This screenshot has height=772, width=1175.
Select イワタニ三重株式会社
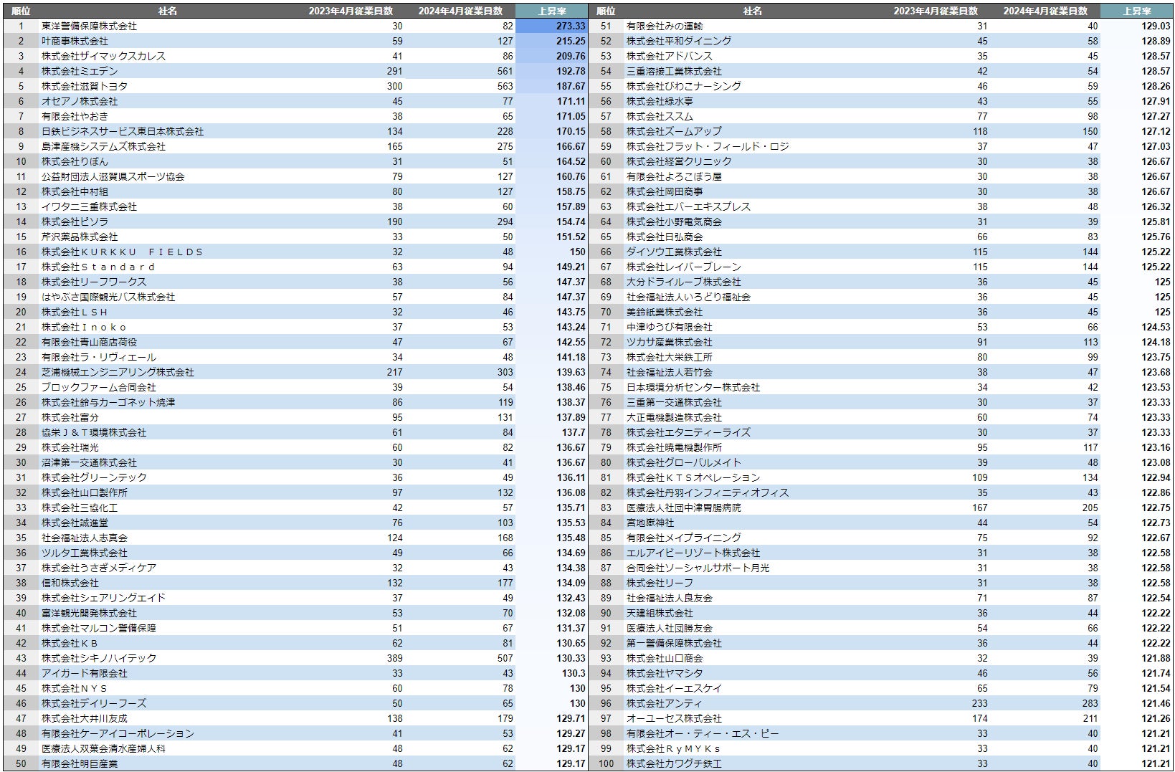click(89, 206)
